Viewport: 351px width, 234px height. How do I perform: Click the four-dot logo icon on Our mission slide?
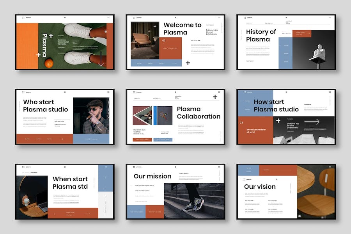[134, 167]
